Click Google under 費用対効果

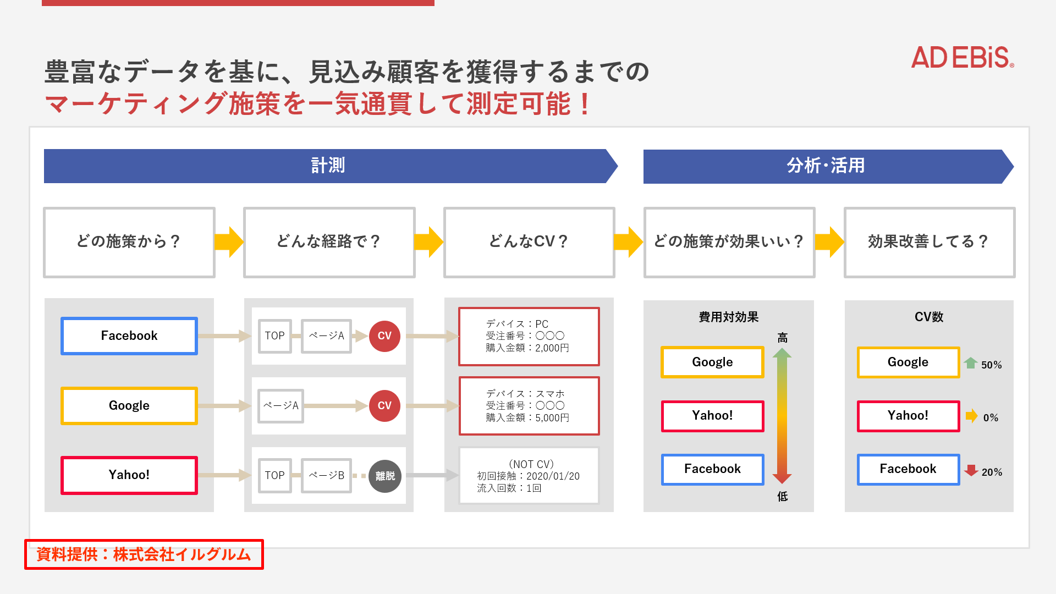tap(712, 362)
